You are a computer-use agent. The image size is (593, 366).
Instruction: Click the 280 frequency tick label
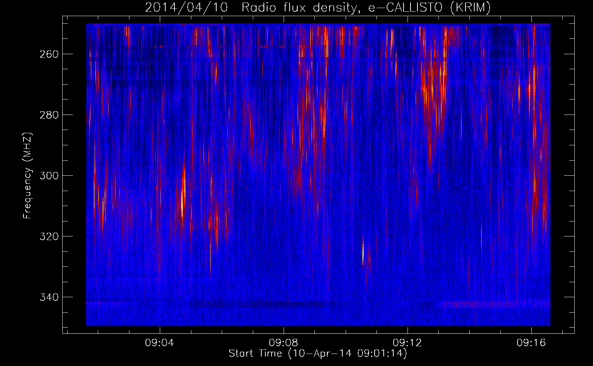point(49,115)
